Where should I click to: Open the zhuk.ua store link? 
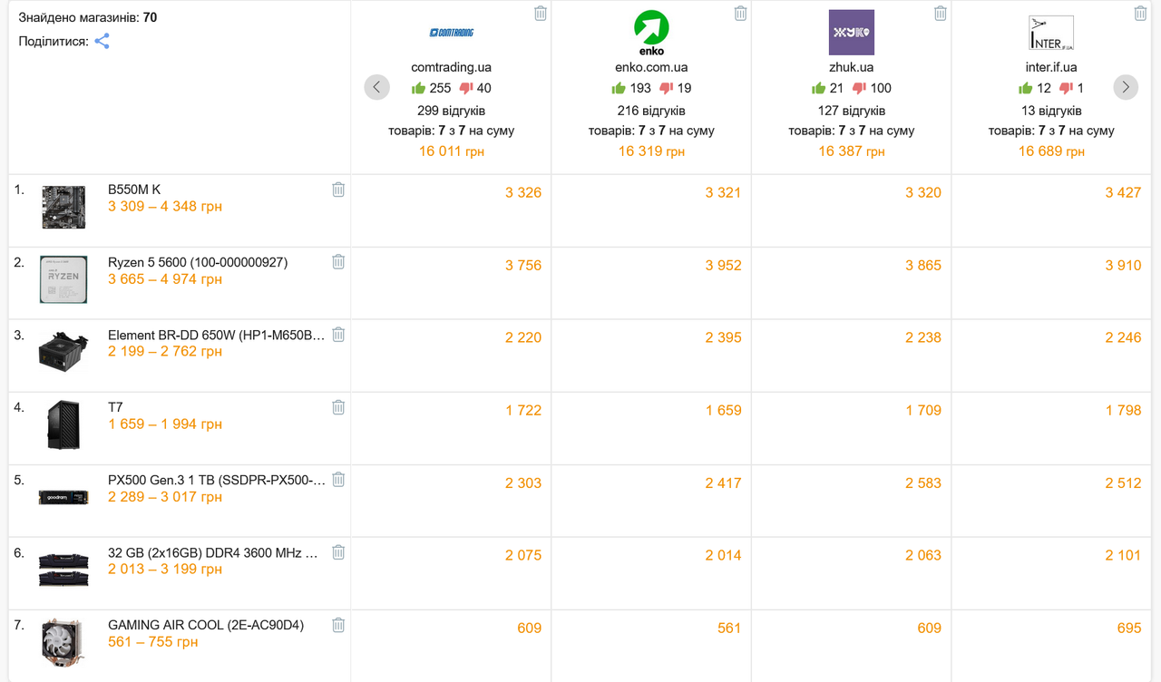(852, 67)
